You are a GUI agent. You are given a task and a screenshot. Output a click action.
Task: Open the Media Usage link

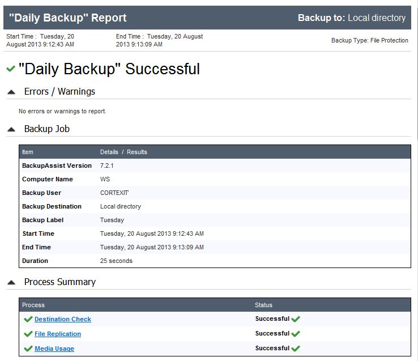(54, 349)
